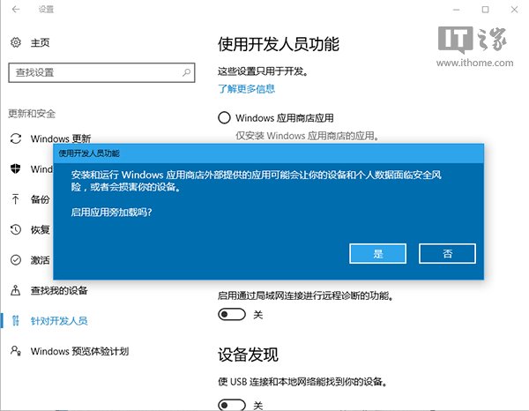This screenshot has width=529, height=411.
Task: Select Windows 应用商店应用 radio button
Action: coord(224,118)
